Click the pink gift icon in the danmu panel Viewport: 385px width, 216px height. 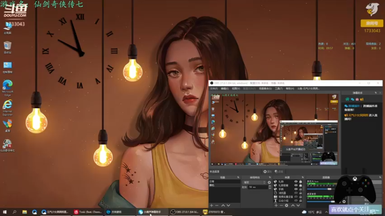coord(357,99)
